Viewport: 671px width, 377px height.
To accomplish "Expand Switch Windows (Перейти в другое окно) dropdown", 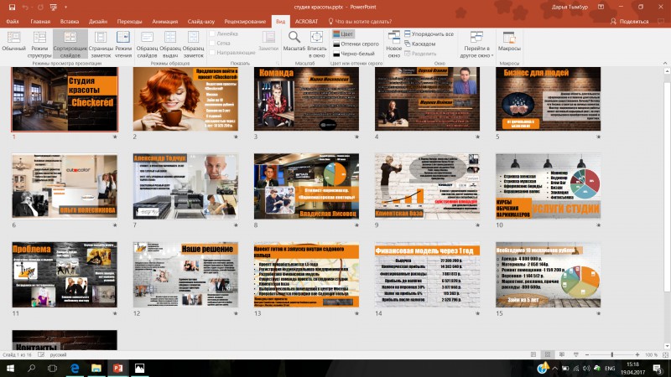I will [476, 44].
